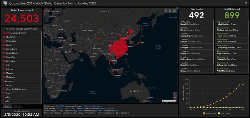The image size is (250, 118).
Task: Click the last point on Mainland China curve
Action: [243, 85]
